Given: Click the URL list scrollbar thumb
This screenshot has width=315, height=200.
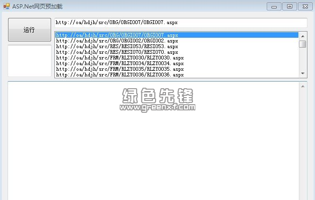Looking at the screenshot, I should pyautogui.click(x=303, y=44).
